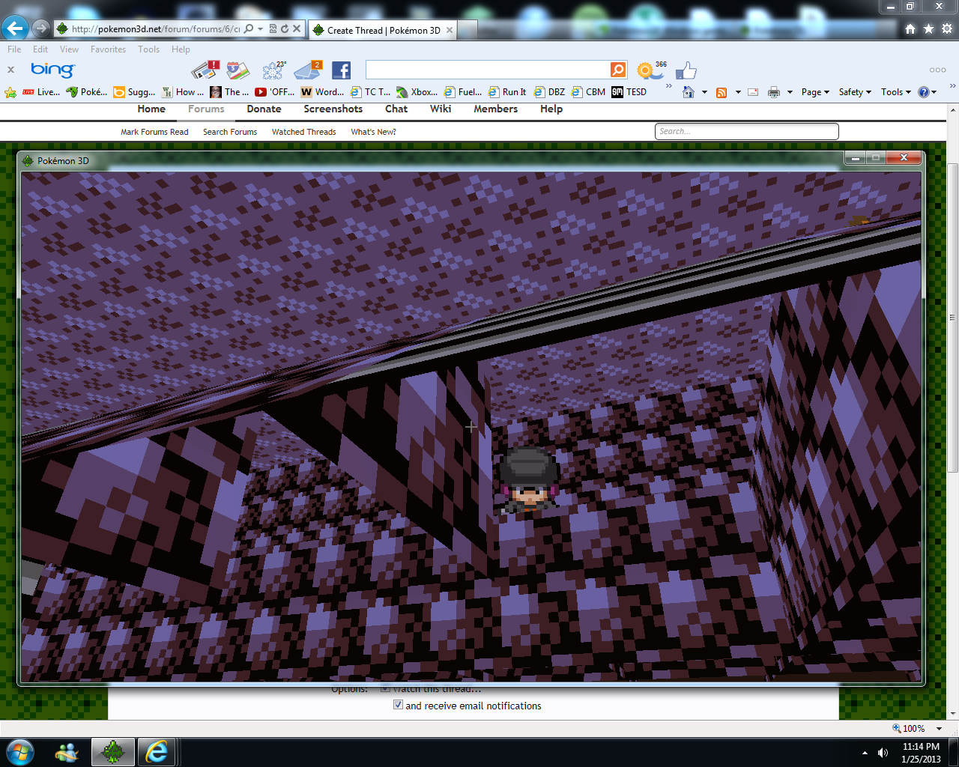Open the Poké... favorites bar bookmark
This screenshot has height=767, width=959.
tap(87, 92)
